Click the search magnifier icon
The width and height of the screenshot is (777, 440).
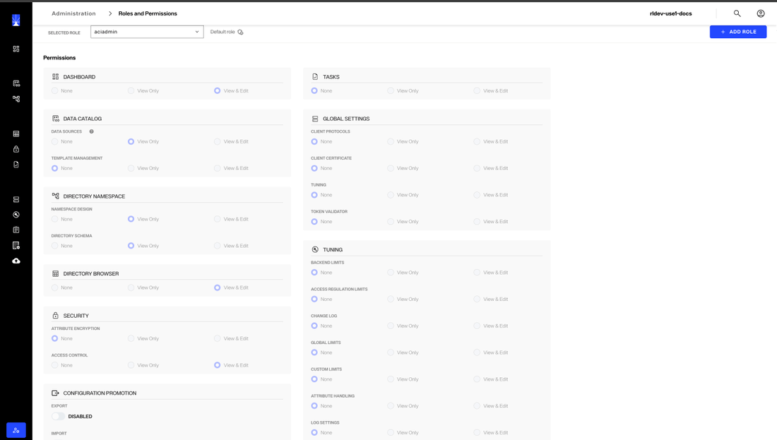(737, 13)
